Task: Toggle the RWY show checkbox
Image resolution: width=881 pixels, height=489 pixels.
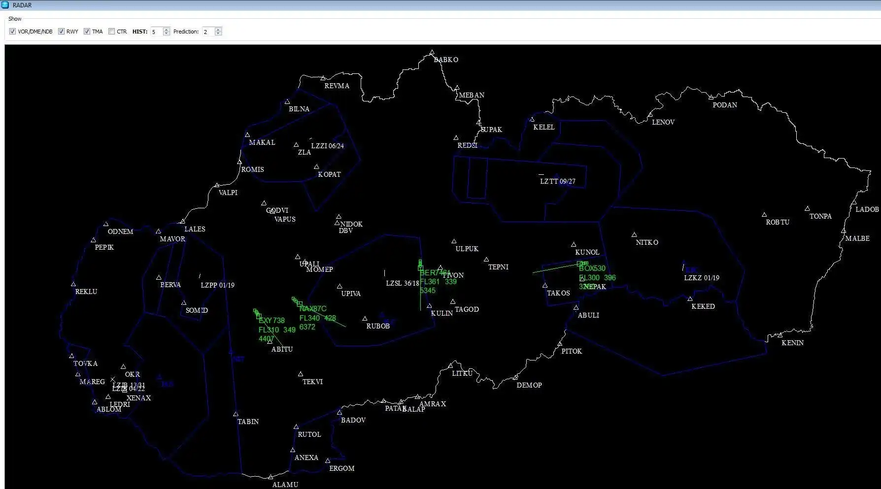Action: [61, 32]
